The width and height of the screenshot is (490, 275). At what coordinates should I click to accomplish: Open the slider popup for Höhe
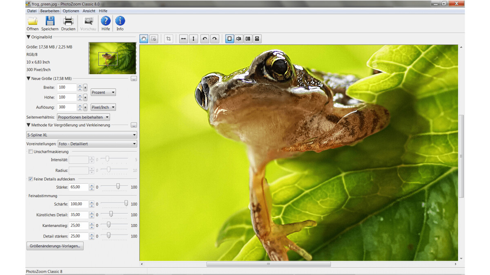click(85, 97)
